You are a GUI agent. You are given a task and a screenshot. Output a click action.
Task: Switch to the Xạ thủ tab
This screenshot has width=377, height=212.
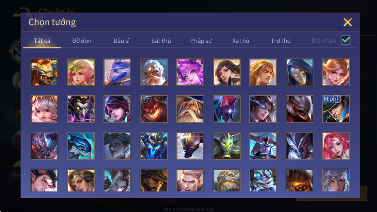pyautogui.click(x=241, y=41)
